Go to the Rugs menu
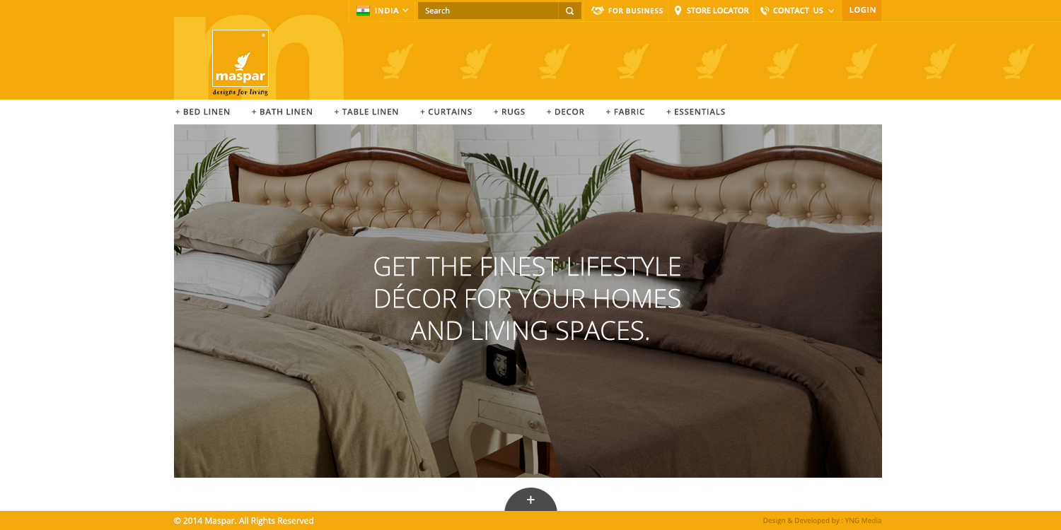The image size is (1061, 530). click(x=509, y=112)
